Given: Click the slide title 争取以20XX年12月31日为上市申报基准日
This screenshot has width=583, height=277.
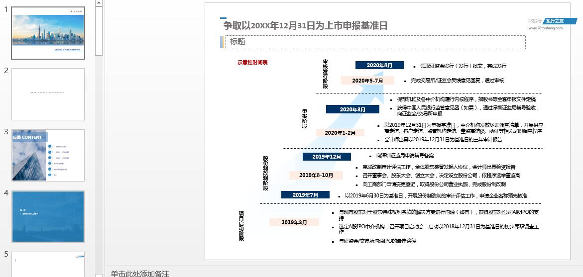Looking at the screenshot, I should click(306, 26).
